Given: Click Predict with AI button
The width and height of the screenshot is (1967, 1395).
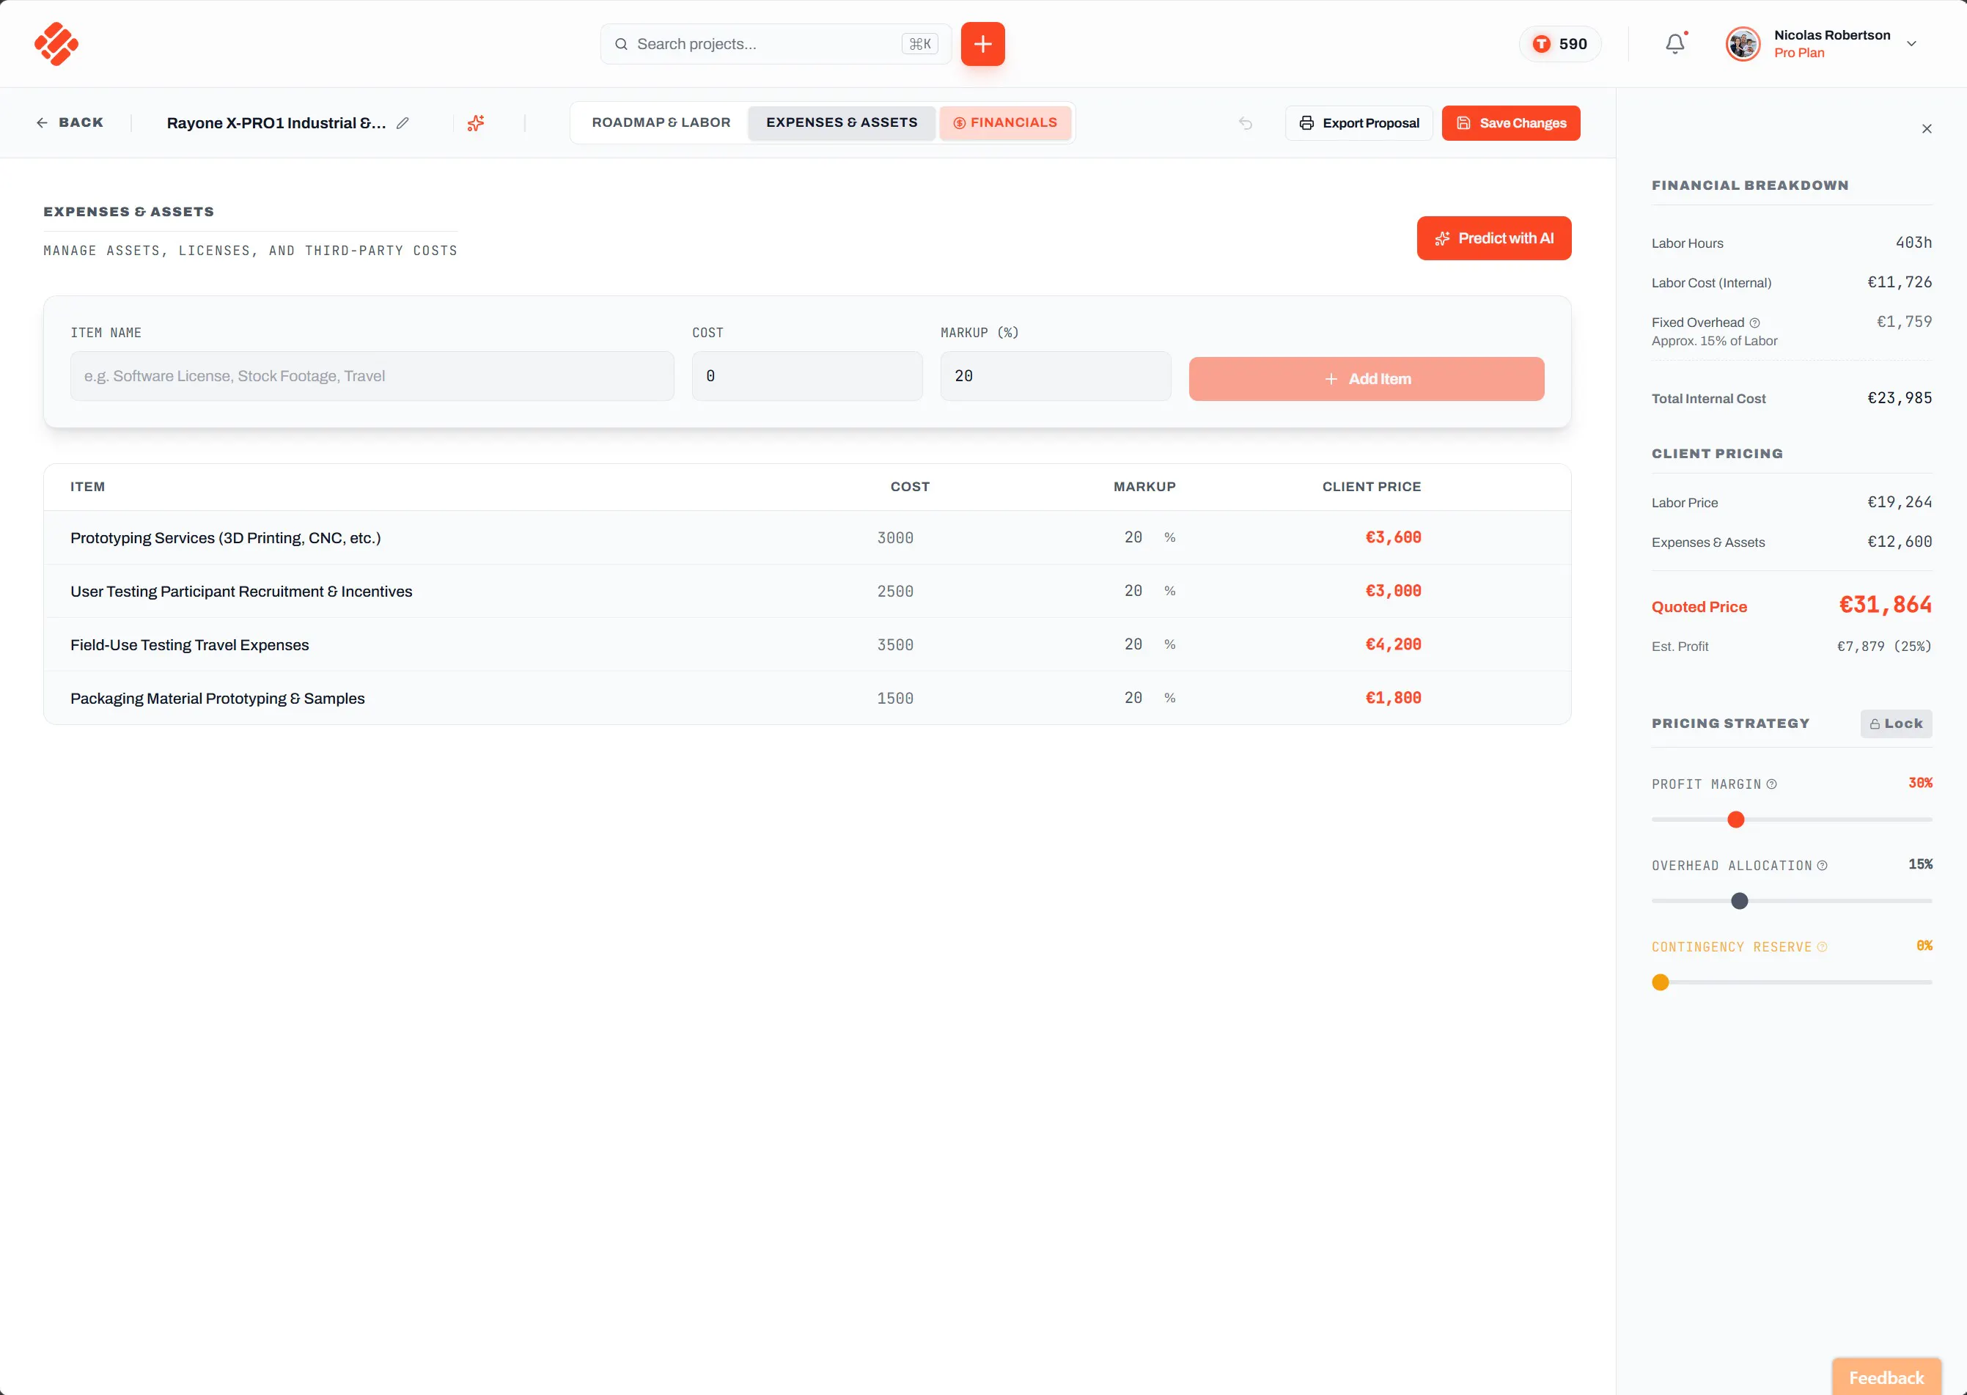Looking at the screenshot, I should pos(1493,238).
